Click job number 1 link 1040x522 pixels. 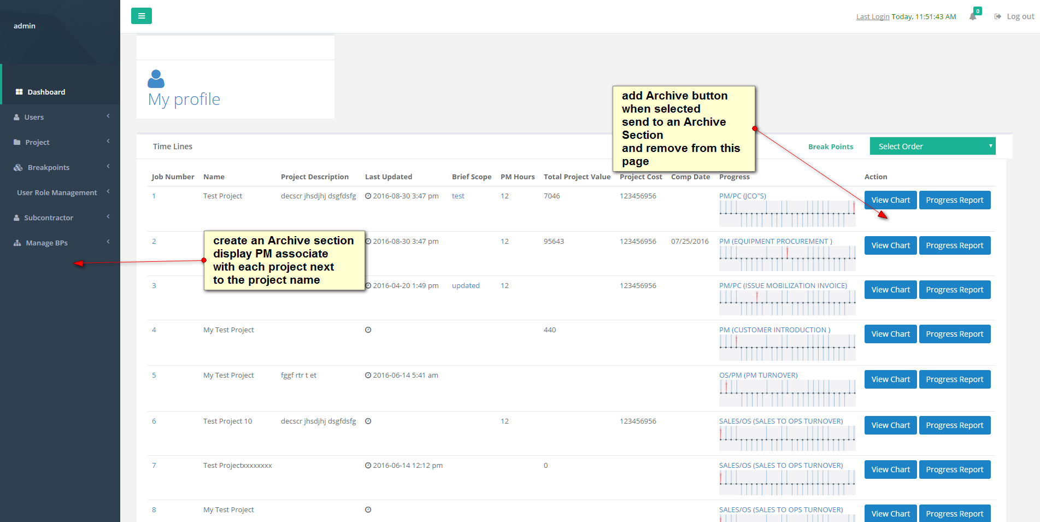point(154,196)
